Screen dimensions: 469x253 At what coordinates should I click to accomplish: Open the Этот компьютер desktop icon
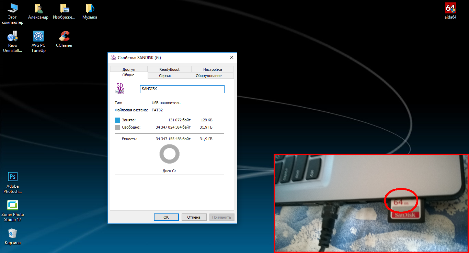coord(12,14)
